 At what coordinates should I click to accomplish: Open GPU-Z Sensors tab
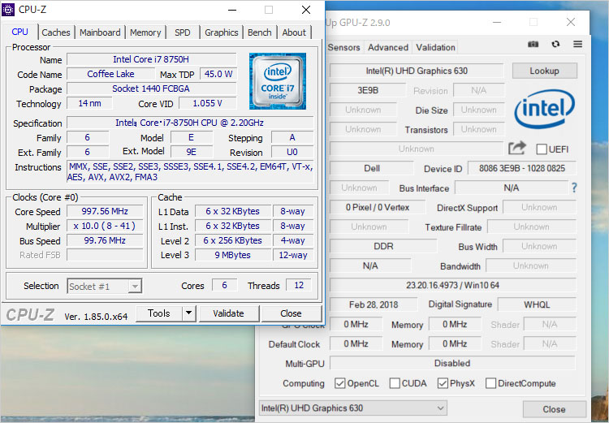pos(344,47)
